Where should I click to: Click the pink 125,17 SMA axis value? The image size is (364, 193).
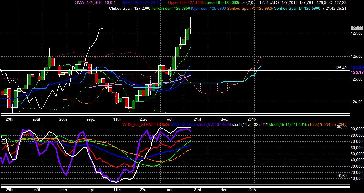(357, 73)
